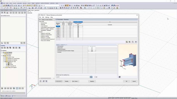Click Cancel in the RF-STEEL EC3 dialog
Screen dimensions: 177x99
134,81
